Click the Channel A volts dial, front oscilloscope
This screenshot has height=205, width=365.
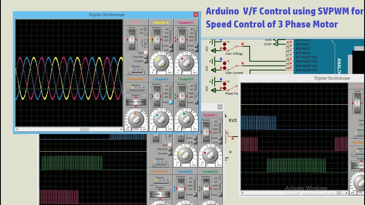point(161,63)
